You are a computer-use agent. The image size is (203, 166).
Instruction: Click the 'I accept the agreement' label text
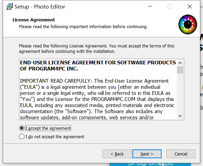click(x=48, y=128)
